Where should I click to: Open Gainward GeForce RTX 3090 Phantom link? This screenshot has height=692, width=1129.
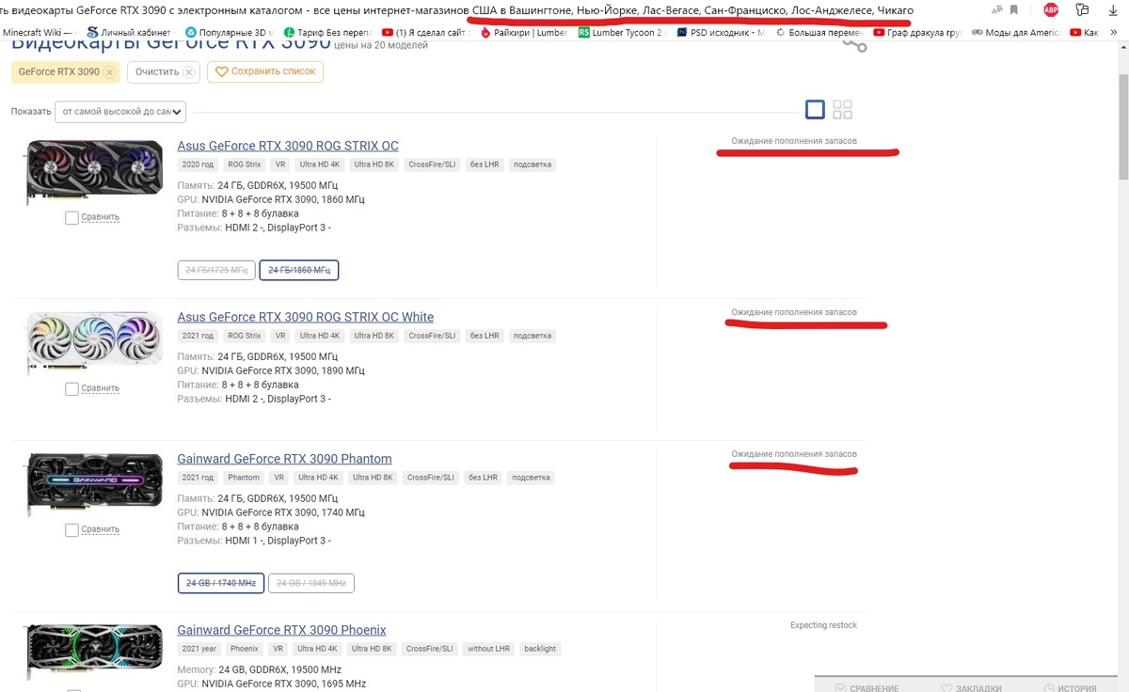click(x=284, y=459)
